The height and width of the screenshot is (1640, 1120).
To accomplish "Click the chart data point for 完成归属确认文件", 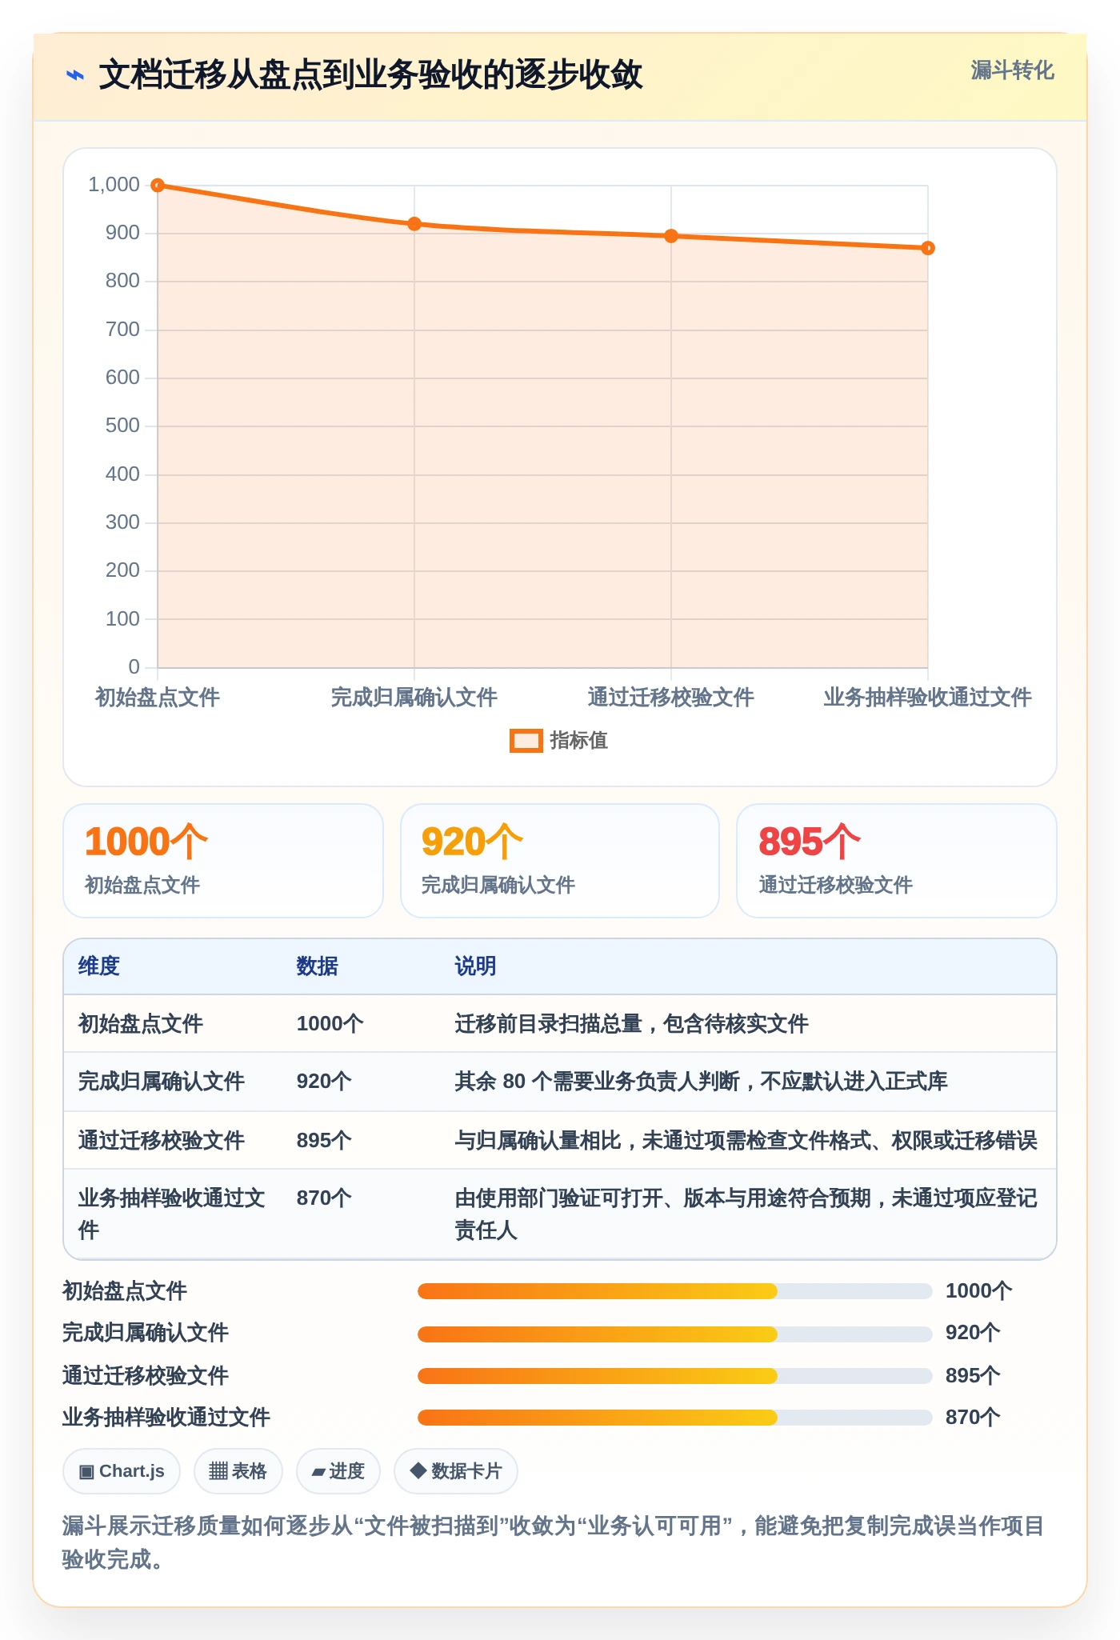I will pyautogui.click(x=414, y=224).
